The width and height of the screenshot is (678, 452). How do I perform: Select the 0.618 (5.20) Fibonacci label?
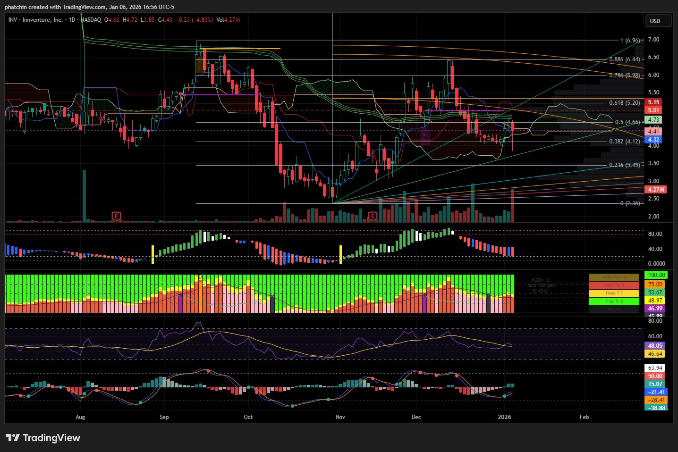tap(624, 103)
